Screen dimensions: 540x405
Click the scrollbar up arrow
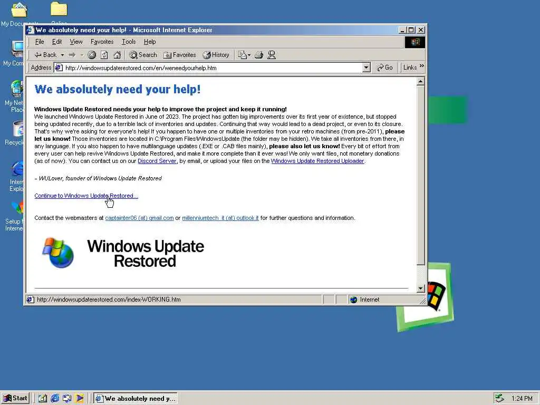(x=420, y=82)
